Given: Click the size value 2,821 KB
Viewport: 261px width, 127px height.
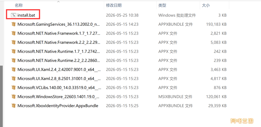Looking at the screenshot, I should (x=218, y=33).
